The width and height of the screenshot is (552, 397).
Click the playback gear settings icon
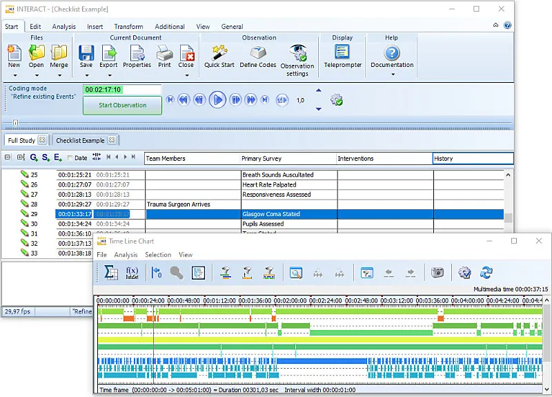(337, 100)
